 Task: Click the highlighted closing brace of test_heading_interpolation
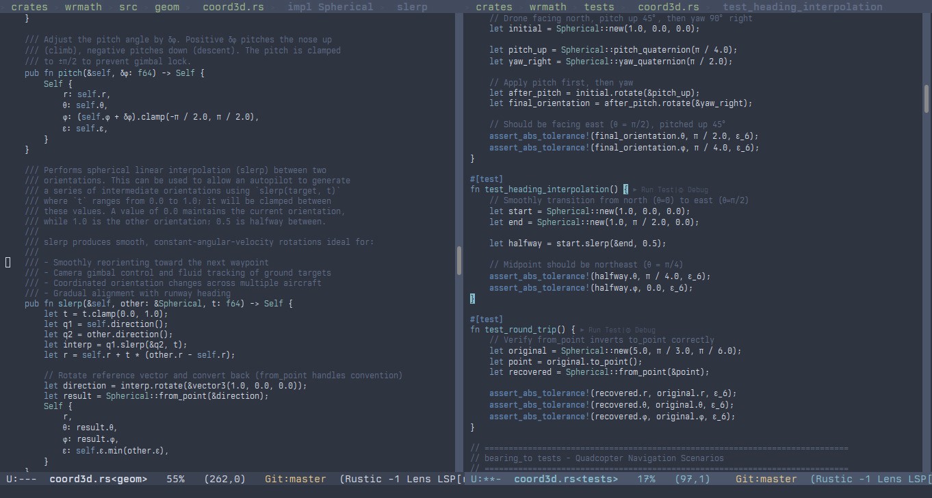472,298
